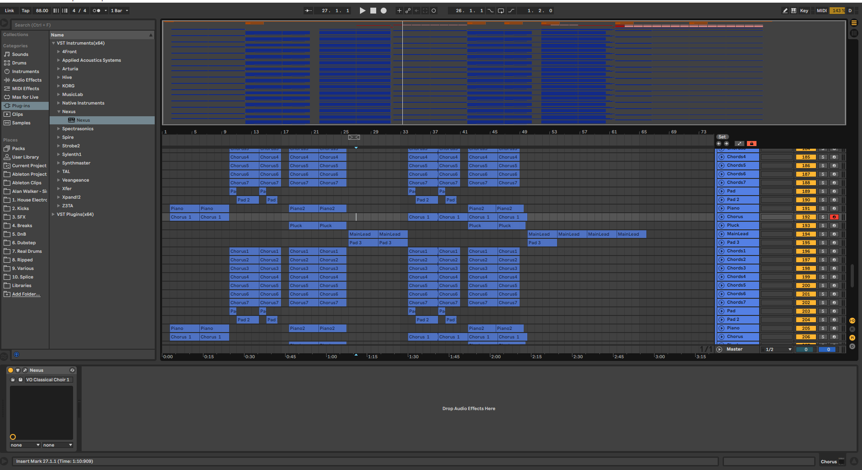Click the browser Search field
The height and width of the screenshot is (470, 862).
coord(83,25)
